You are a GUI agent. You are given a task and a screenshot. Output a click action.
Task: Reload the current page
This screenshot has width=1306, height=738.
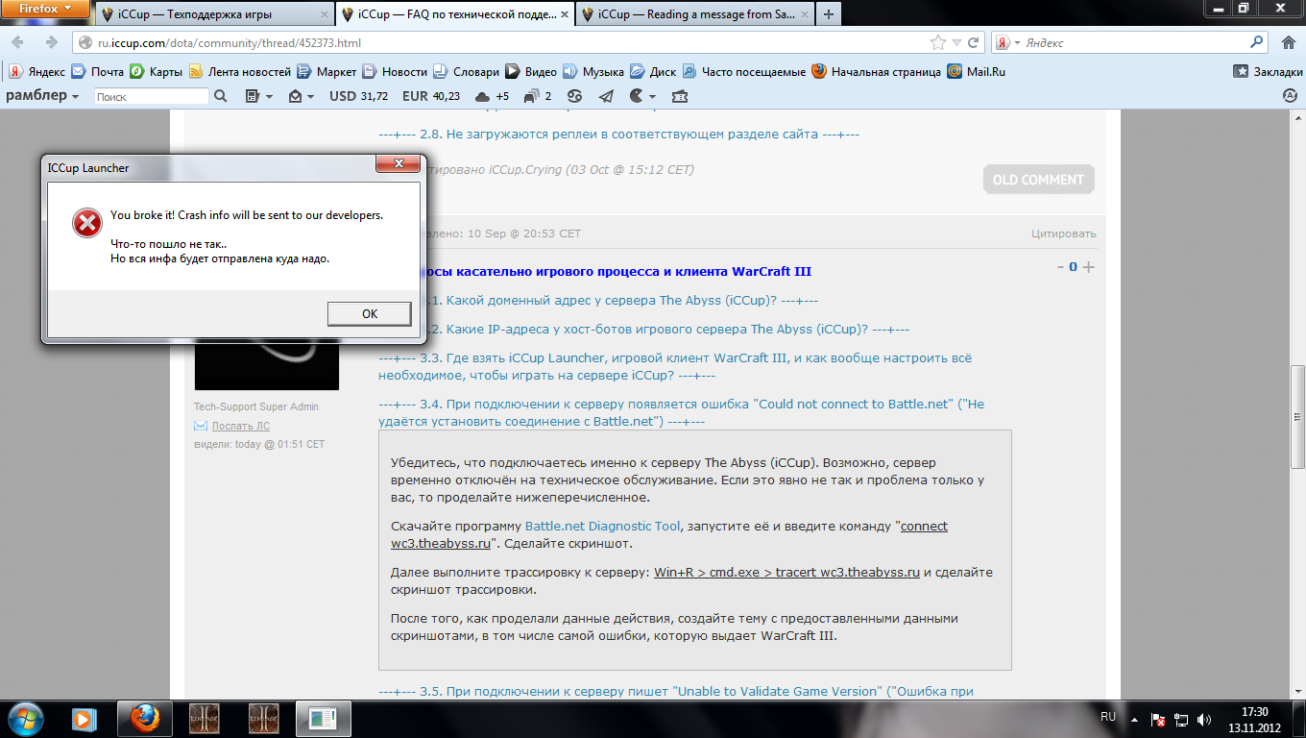point(974,43)
